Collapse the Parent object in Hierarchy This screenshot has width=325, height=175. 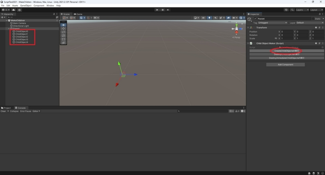point(8,29)
